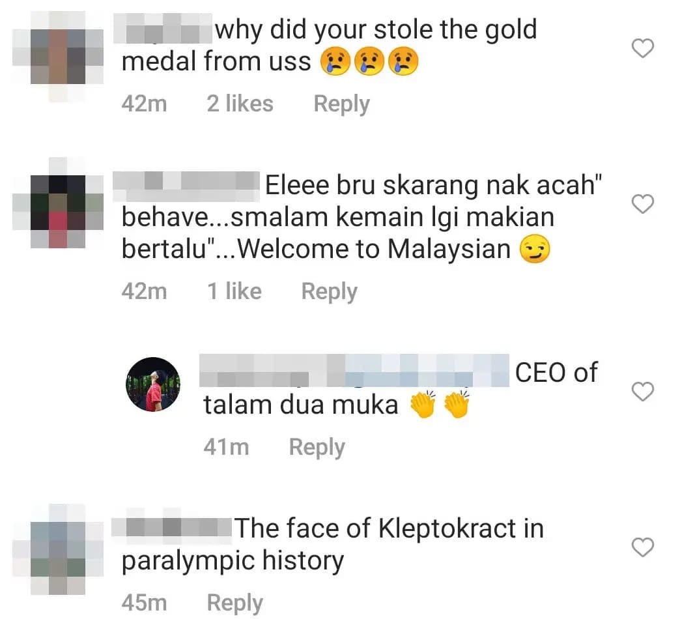Viewport: 695px width, 619px height.
Task: Open blurred username before 'why did your stole'
Action: click(x=163, y=29)
